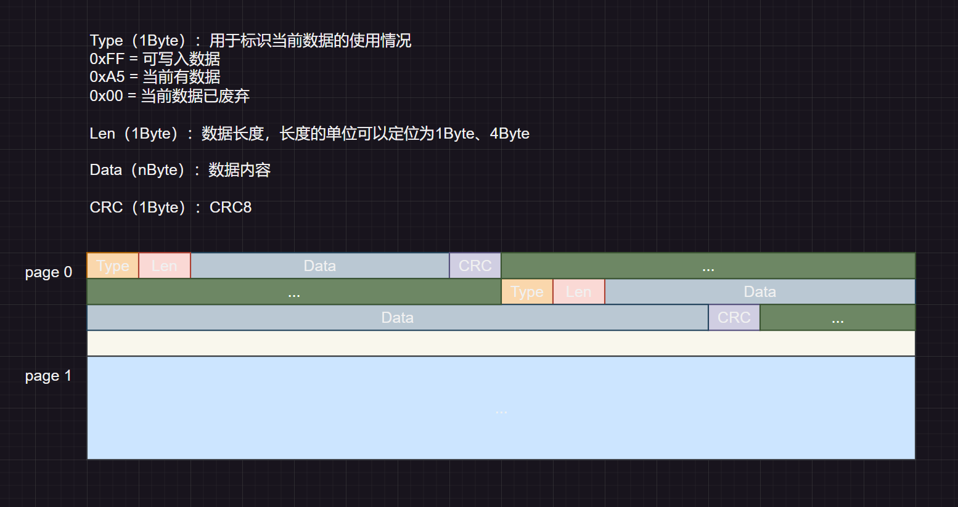Select the empty cream-colored row block
Viewport: 958px width, 507px height.
(501, 344)
